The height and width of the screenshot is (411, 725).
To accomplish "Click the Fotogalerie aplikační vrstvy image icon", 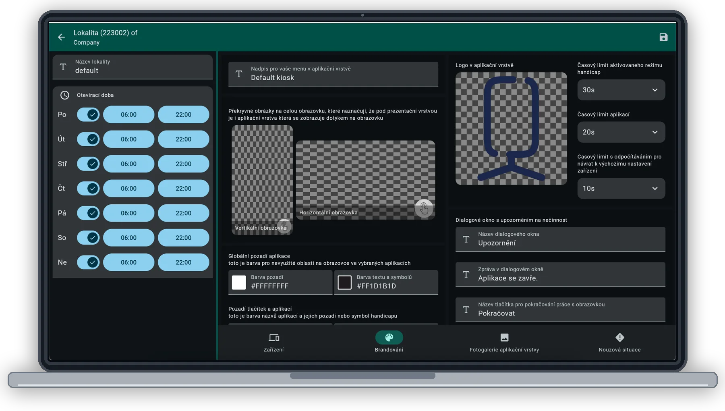I will [504, 337].
